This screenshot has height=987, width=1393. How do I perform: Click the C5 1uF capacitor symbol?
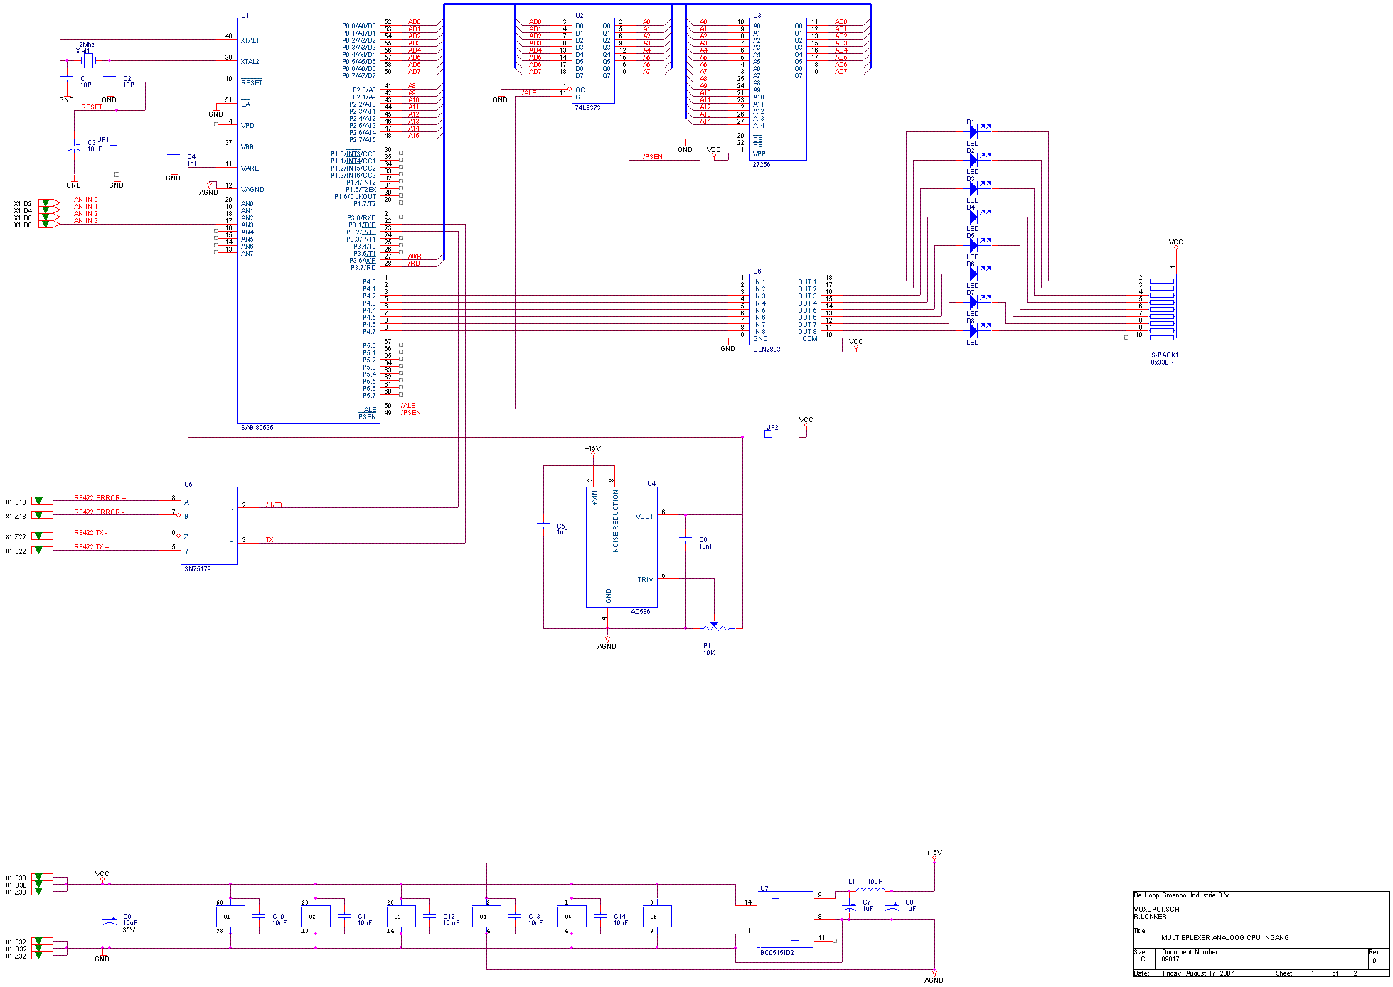[x=543, y=526]
